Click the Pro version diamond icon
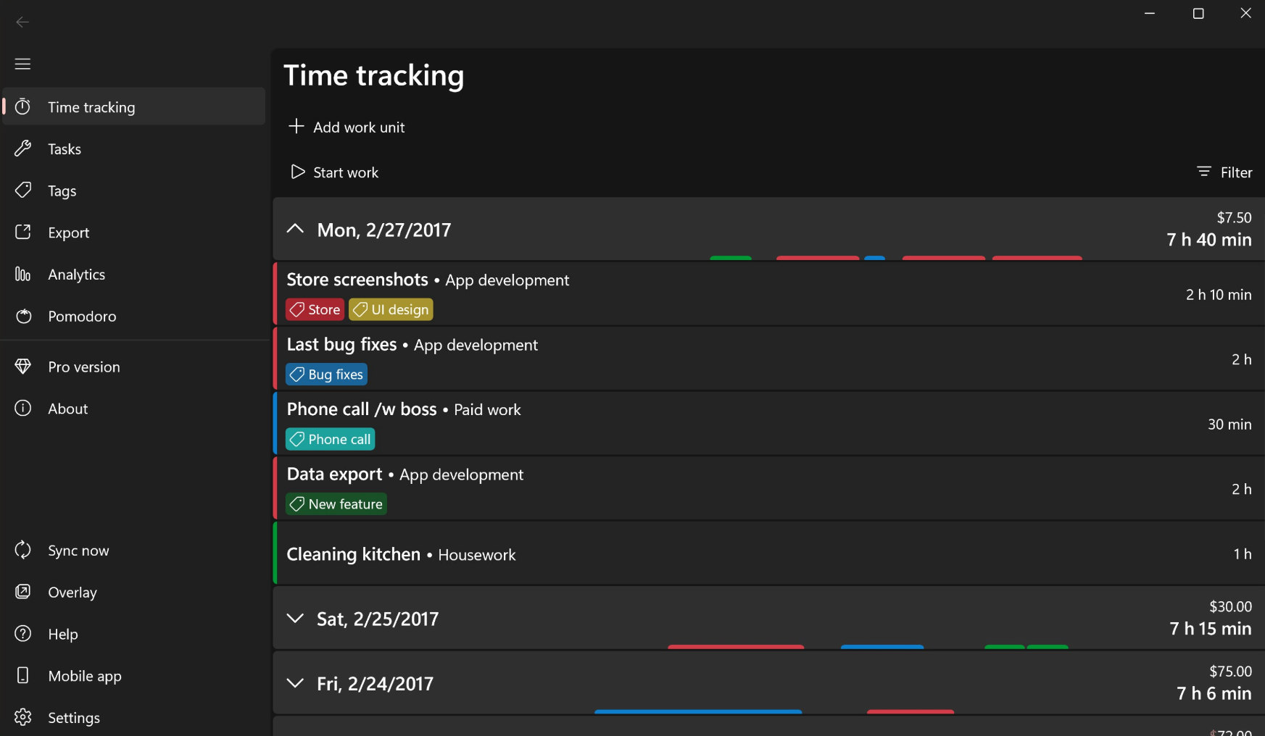This screenshot has width=1265, height=736. click(23, 367)
